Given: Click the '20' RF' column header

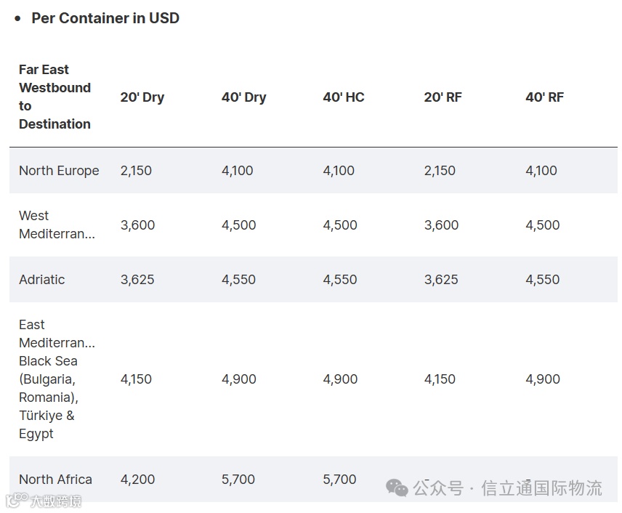Looking at the screenshot, I should pos(443,97).
